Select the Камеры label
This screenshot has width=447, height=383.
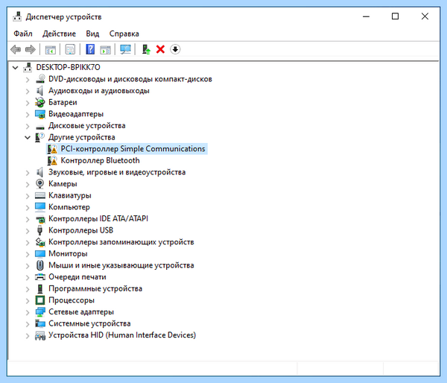[x=63, y=184]
